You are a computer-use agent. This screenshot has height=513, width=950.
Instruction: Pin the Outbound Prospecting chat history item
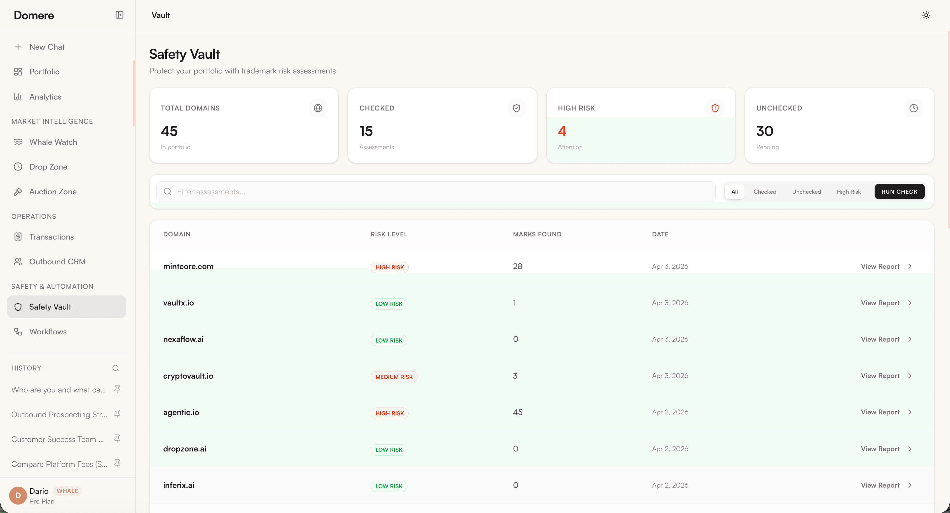click(x=117, y=414)
